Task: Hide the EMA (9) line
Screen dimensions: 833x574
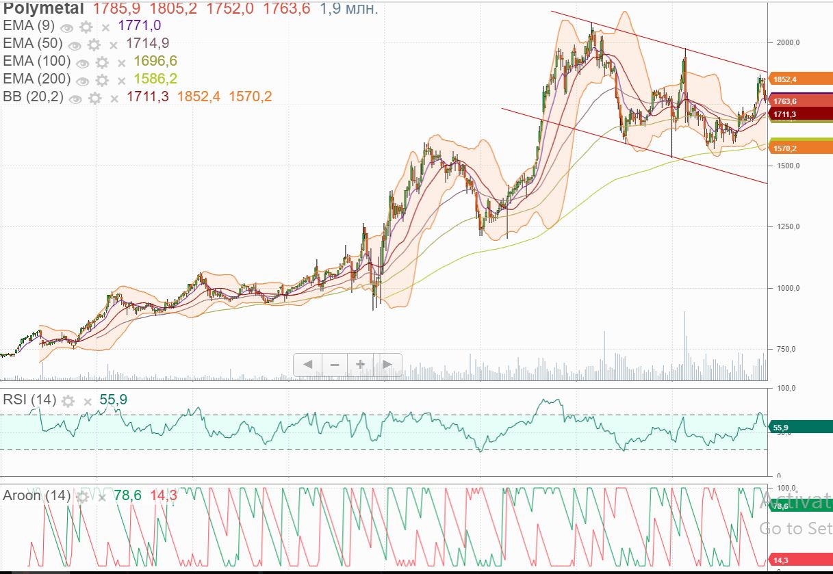Action: pos(66,27)
